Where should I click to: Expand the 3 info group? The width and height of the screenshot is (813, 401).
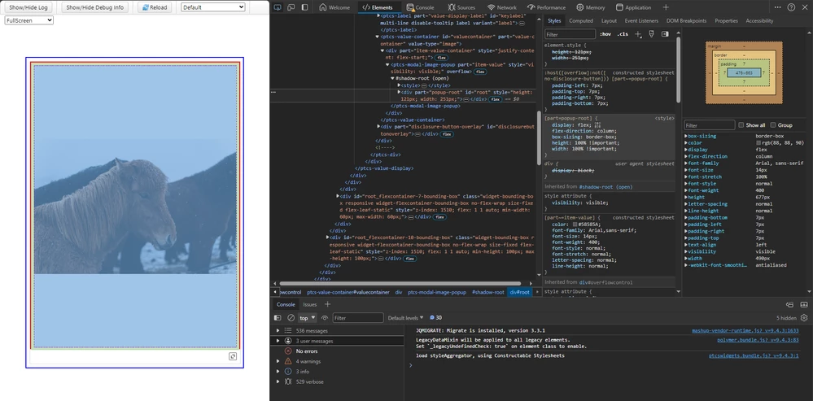click(x=278, y=372)
